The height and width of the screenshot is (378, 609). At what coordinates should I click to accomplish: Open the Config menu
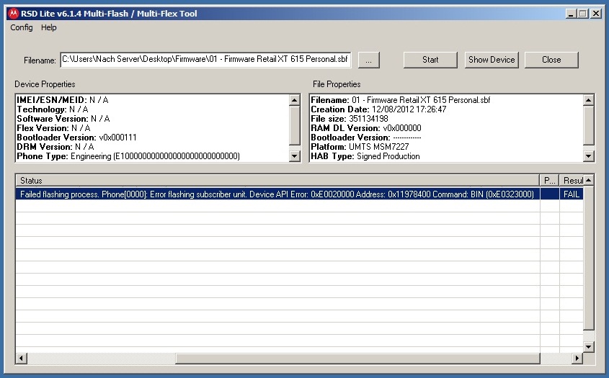(x=22, y=27)
